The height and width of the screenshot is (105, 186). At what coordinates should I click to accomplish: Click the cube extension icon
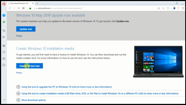coord(179,8)
